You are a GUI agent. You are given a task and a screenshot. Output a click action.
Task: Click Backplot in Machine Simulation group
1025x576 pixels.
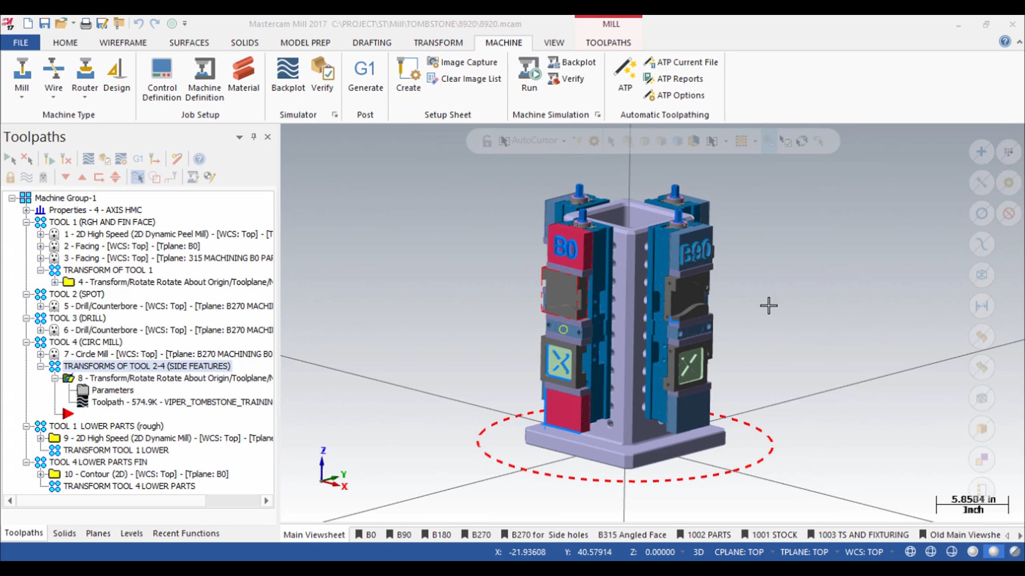tap(572, 62)
